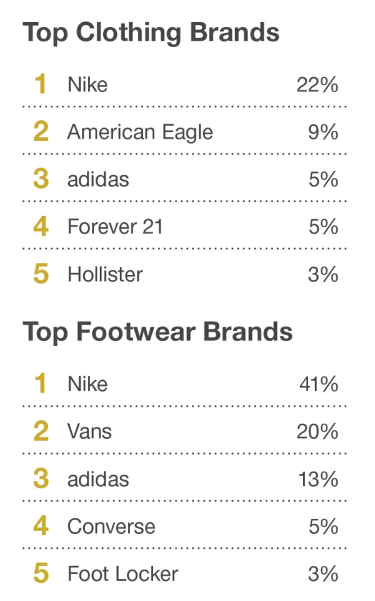Click the 3% value next to Hollister
Viewport: 375px width, 601px height.
point(323,274)
